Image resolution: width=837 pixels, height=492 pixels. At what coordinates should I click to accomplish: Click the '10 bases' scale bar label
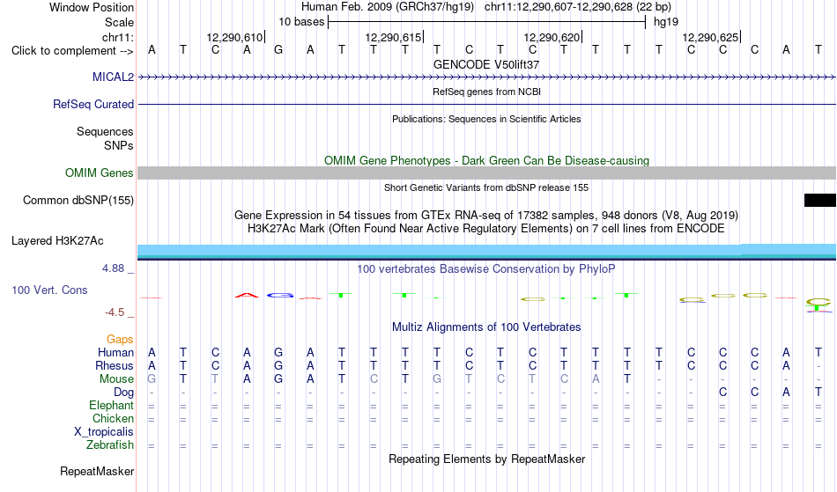pos(301,22)
